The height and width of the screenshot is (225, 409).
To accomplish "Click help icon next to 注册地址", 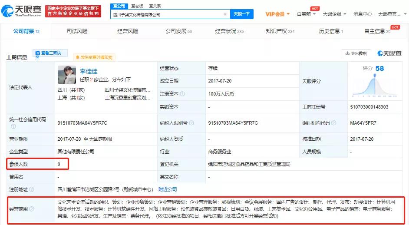I will 32,189.
